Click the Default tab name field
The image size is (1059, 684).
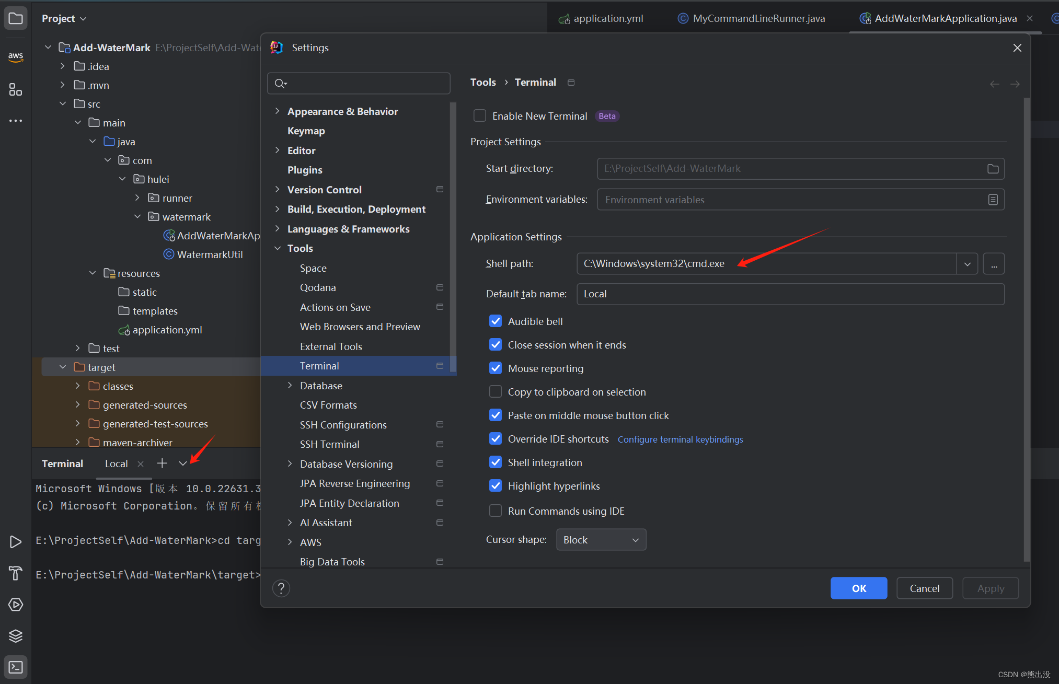790,294
